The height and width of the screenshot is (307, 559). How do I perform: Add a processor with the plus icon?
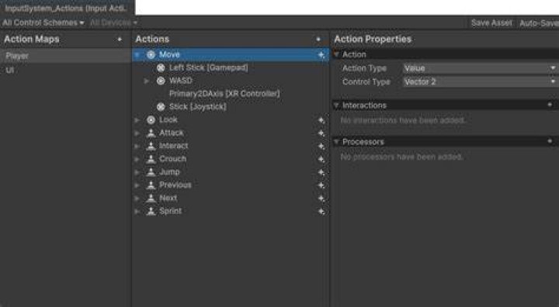(x=550, y=141)
